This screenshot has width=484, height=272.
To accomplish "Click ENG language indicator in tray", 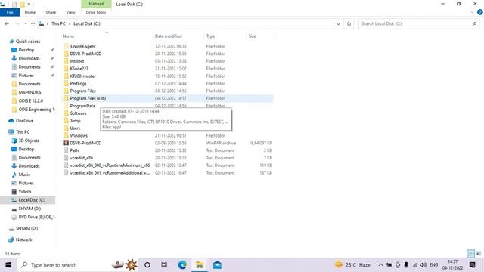I will click(433, 265).
